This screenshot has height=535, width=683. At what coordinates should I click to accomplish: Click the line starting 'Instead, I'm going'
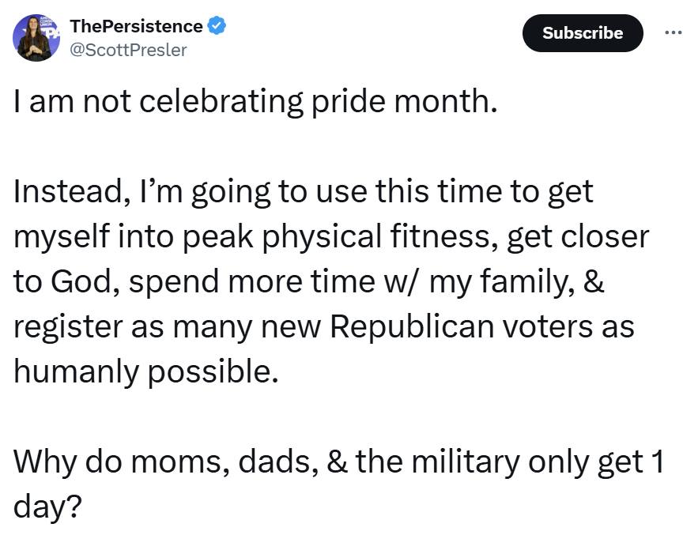(304, 192)
